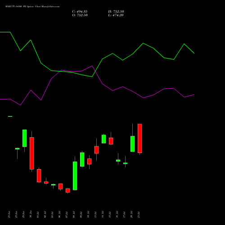Select the 30 Jun tall red candlestick
The width and height of the screenshot is (225, 225).
[32, 153]
